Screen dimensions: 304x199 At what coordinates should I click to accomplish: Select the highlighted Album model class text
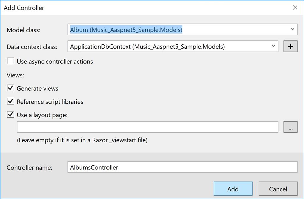pyautogui.click(x=126, y=30)
